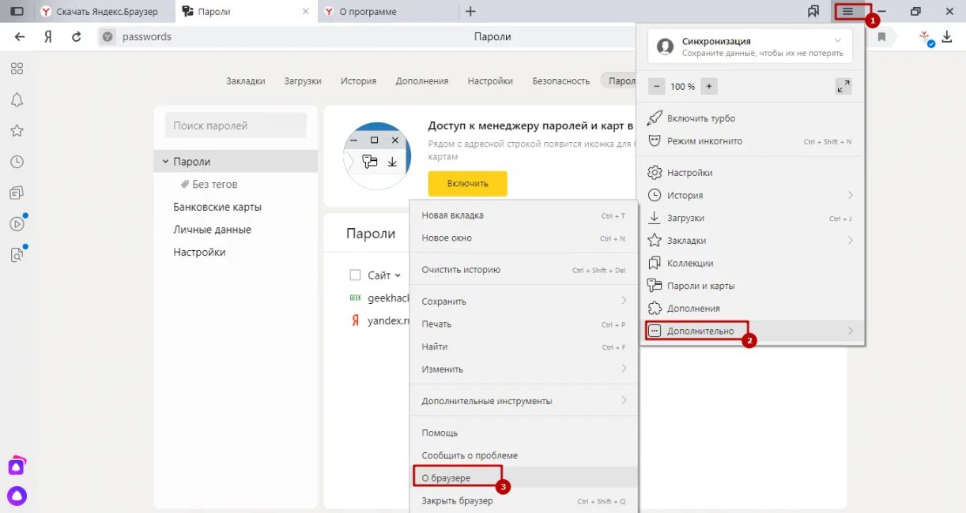Switch to О программе tab

[387, 11]
